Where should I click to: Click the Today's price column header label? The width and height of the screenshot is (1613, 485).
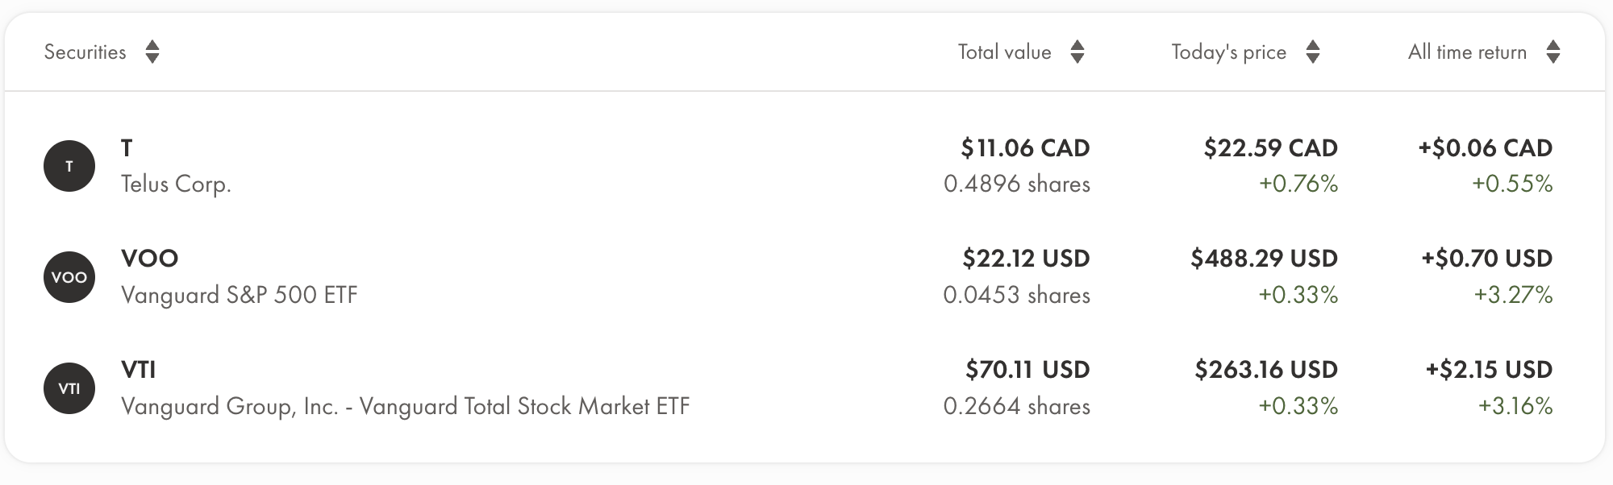1228,52
